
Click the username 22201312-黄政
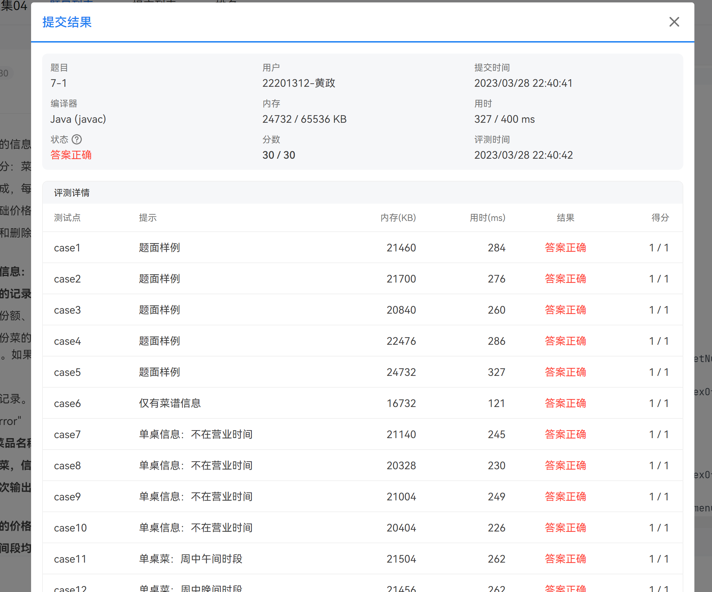pyautogui.click(x=299, y=83)
